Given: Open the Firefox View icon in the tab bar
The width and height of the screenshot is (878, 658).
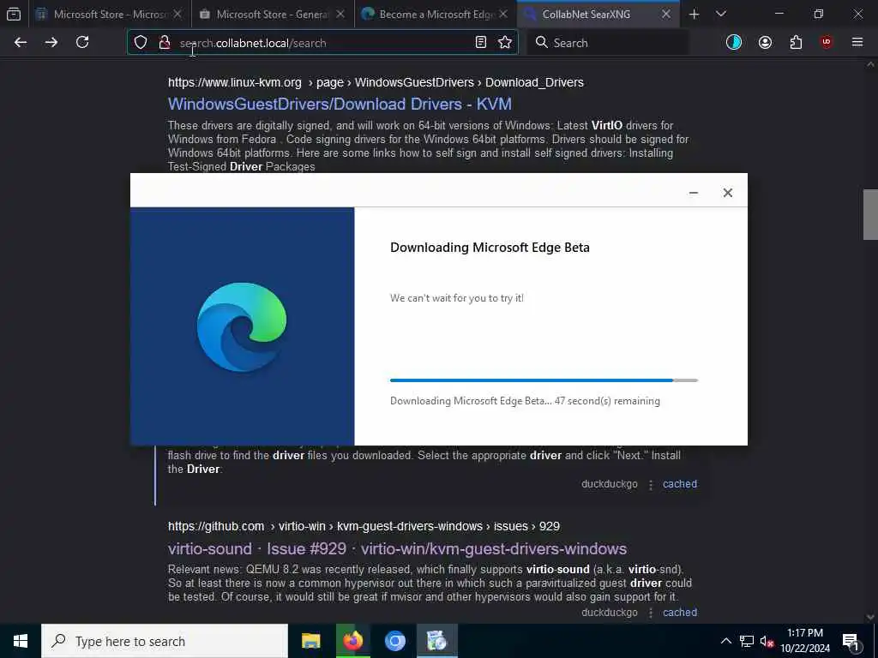Looking at the screenshot, I should point(14,14).
